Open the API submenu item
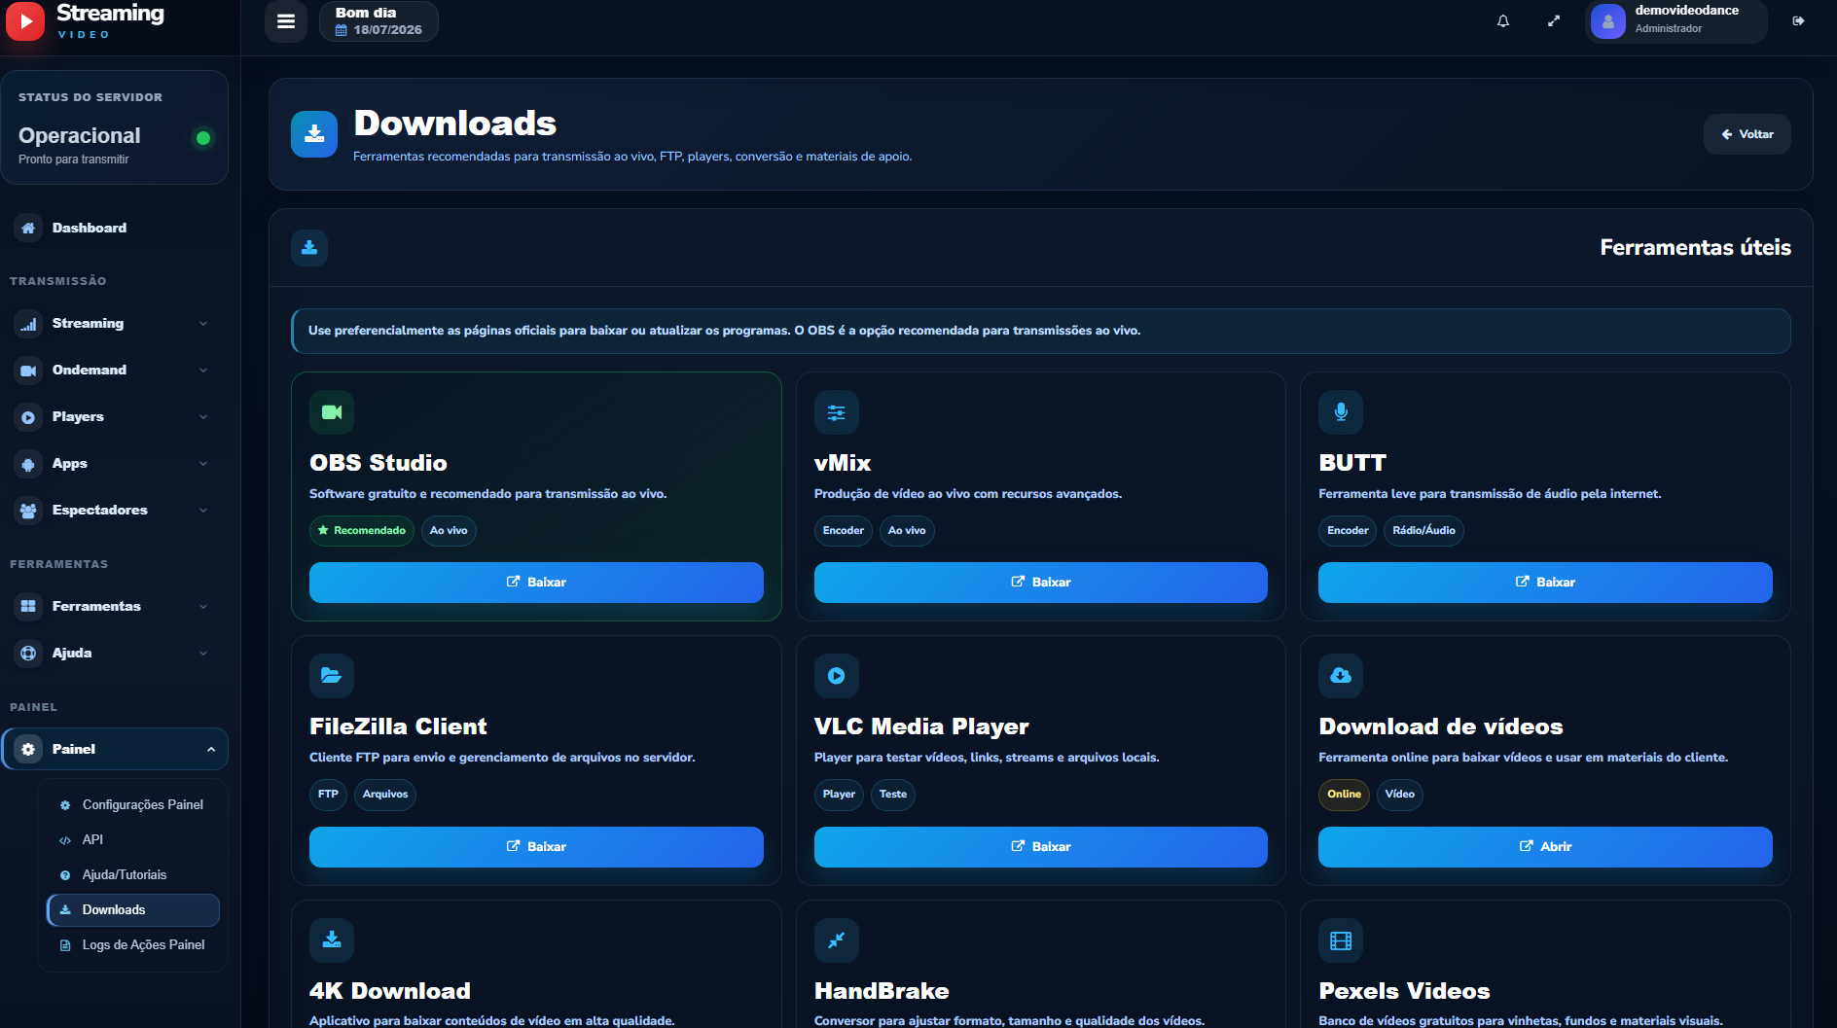This screenshot has height=1028, width=1837. [x=132, y=839]
